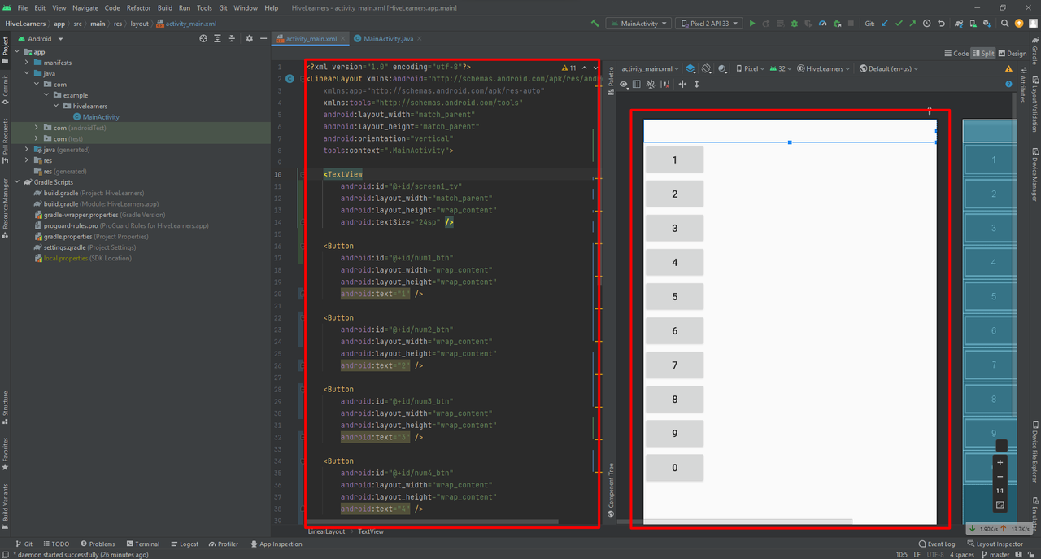This screenshot has width=1041, height=559.
Task: Click the Make Project hammer icon
Action: pos(595,24)
